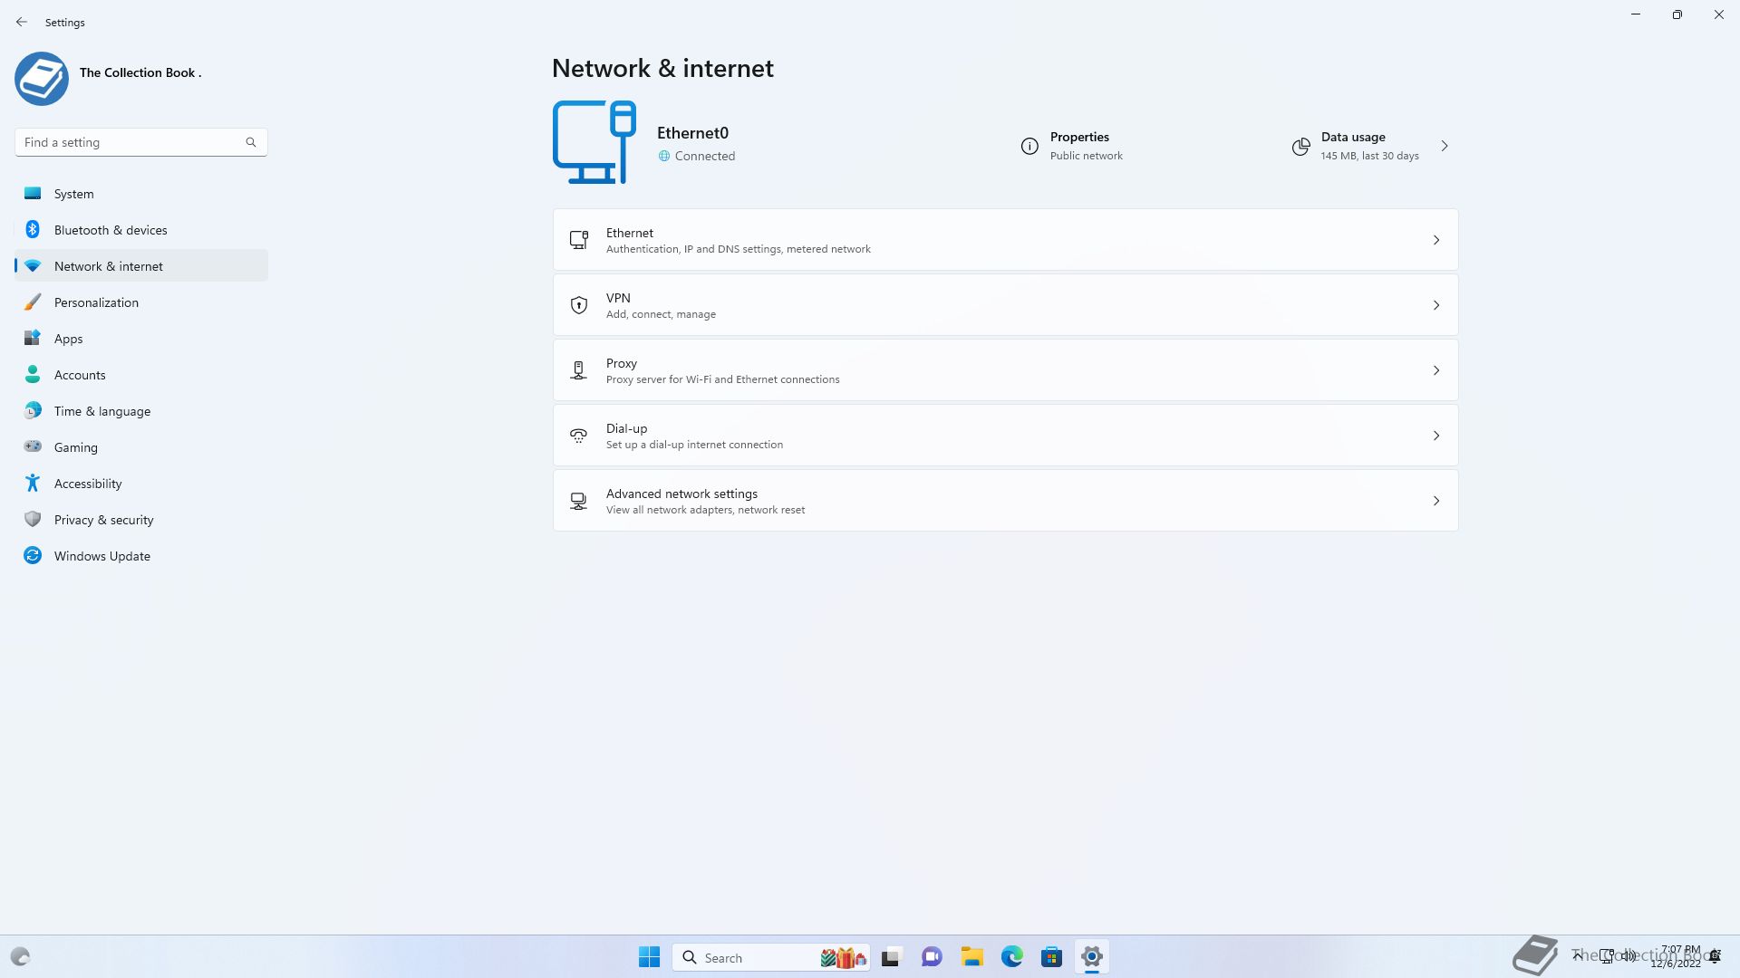Expand the Dial-up row chevron
The image size is (1740, 978).
(x=1436, y=436)
